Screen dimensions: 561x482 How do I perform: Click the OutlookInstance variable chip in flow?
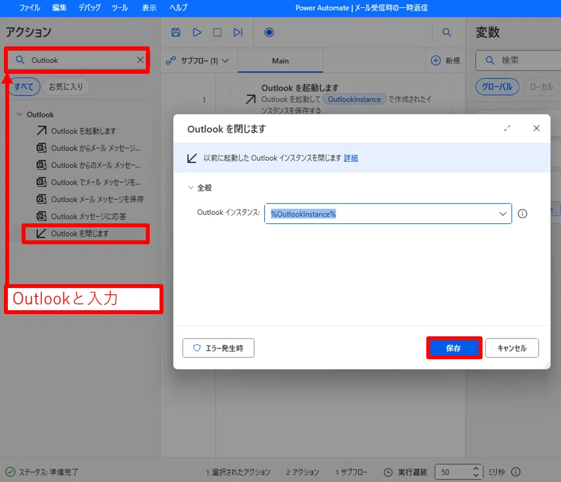coord(354,99)
